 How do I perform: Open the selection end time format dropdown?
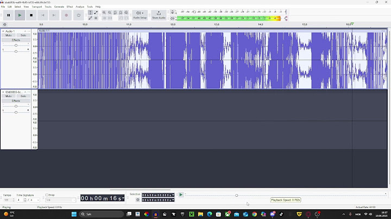pos(173,200)
